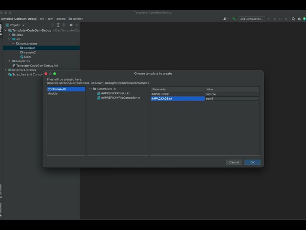
Task: Select the Controller+UI template
Action: click(66, 89)
